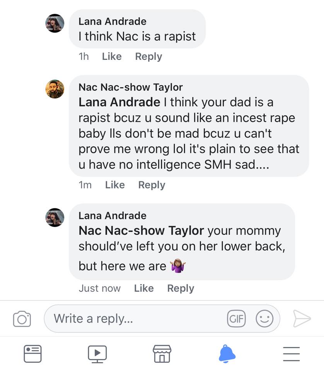Screen dimensions: 324x371
Task: Open the Marketplace storefront tab
Action: [x=162, y=353]
